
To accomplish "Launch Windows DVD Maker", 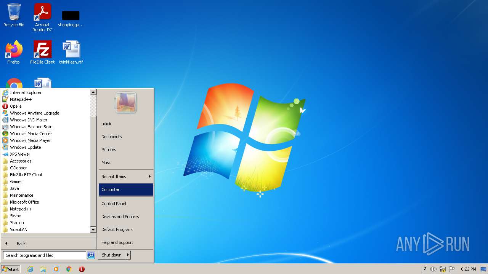I will pyautogui.click(x=46, y=120).
